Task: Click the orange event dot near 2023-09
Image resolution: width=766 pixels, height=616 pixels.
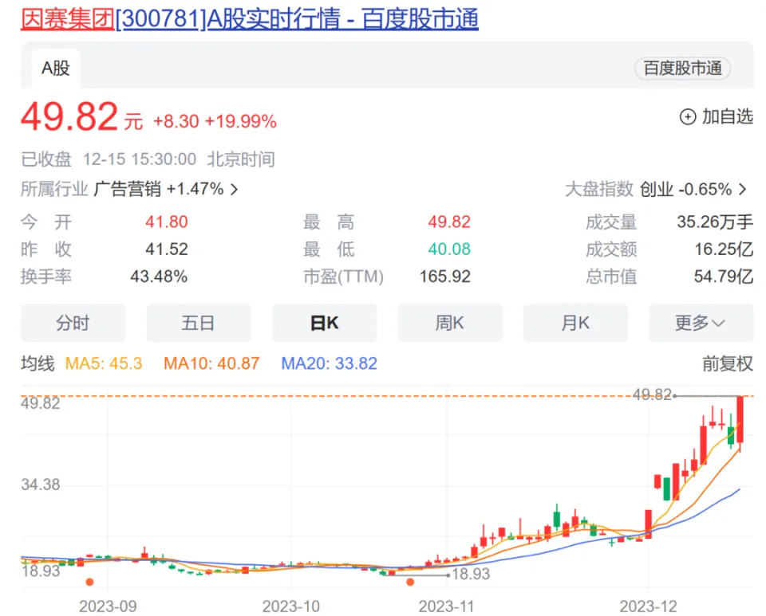Action: pos(89,583)
